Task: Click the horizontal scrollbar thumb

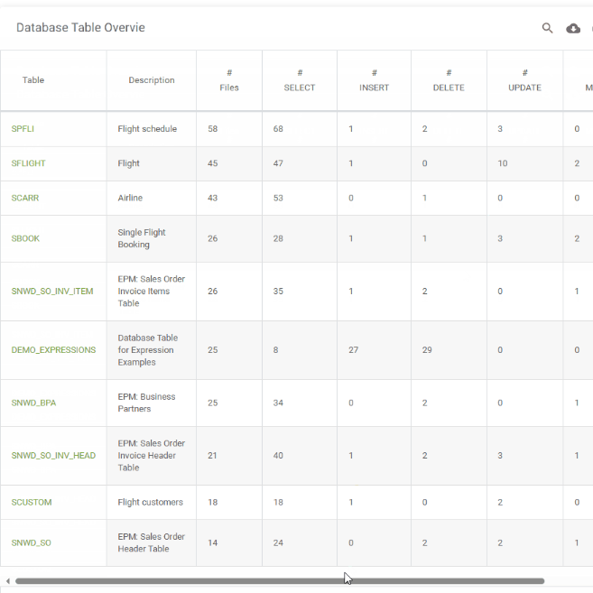Action: tap(280, 581)
